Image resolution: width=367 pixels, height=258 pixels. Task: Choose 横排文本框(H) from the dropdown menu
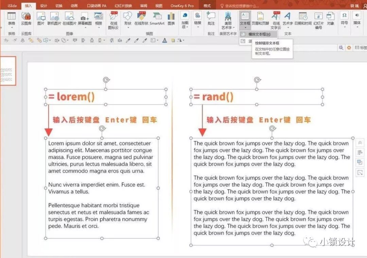tap(258, 34)
